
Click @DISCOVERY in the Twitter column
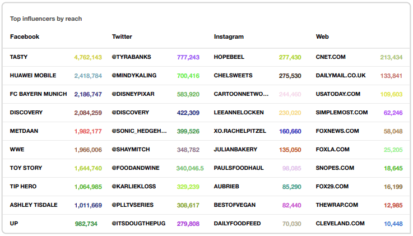click(131, 113)
